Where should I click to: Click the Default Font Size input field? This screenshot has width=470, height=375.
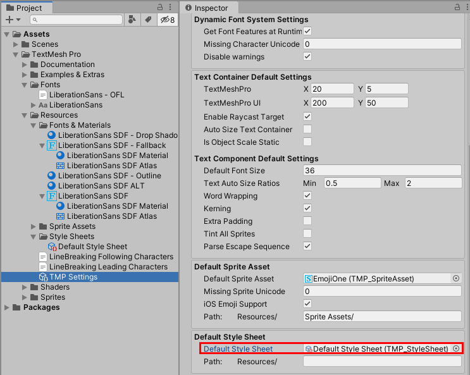(x=382, y=171)
